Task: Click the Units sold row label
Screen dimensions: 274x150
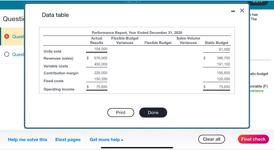Action: 52,52
